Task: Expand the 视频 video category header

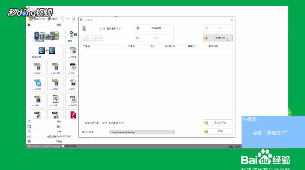Action: coord(59,24)
